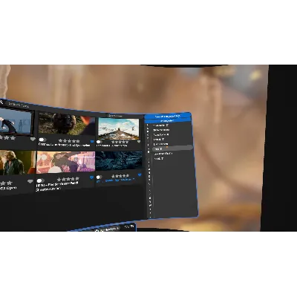Select the highlighted grey row in the right list

pos(172,148)
